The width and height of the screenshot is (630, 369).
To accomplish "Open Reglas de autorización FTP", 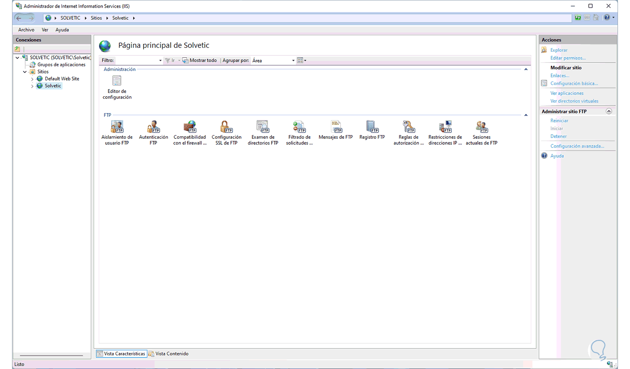I will pos(409,133).
